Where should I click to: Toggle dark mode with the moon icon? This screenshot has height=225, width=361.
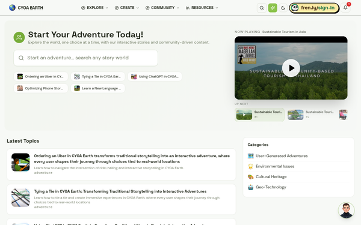click(x=283, y=8)
